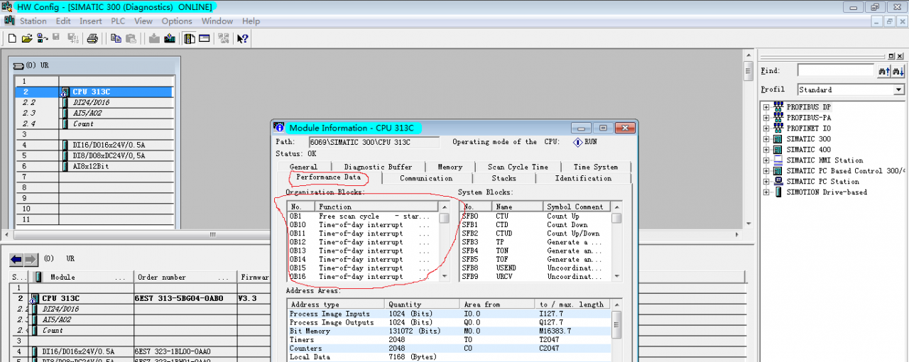This screenshot has width=909, height=362.
Task: Expand the PROFIBUS-PA tree node
Action: tap(766, 118)
